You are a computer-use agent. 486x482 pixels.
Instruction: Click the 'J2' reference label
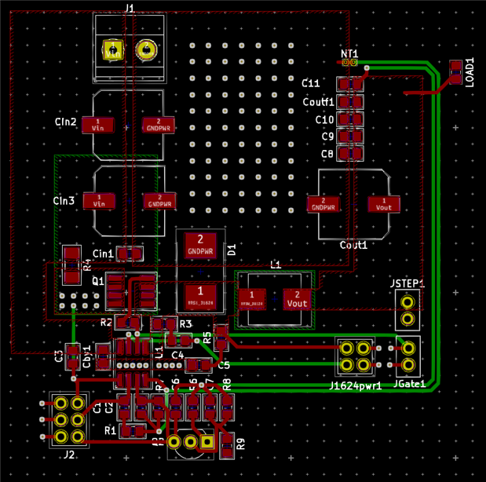[x=69, y=455]
